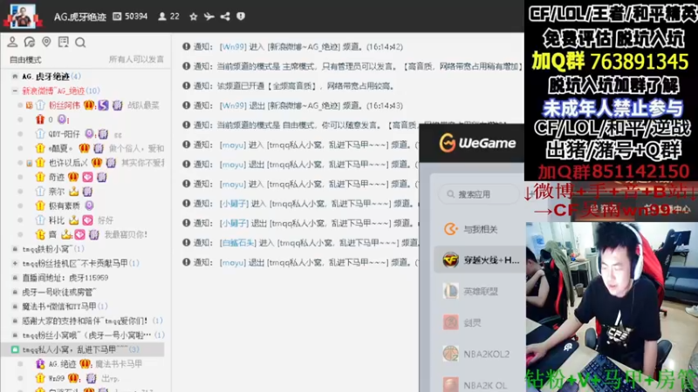Click the location pin icon in left toolbar
Image resolution: width=698 pixels, height=392 pixels.
(x=46, y=42)
